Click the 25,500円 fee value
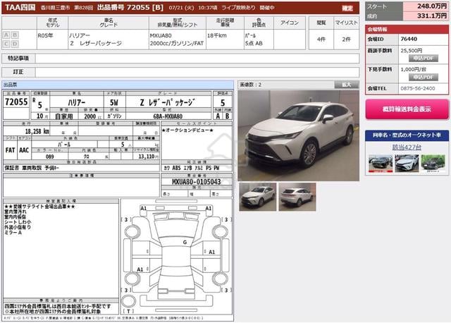The height and width of the screenshot is (323, 451). pyautogui.click(x=412, y=50)
